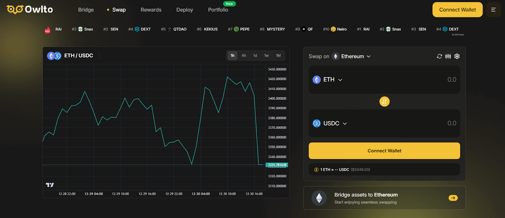505x218 pixels.
Task: Click the ETH / USDC pair title
Action: (x=79, y=56)
